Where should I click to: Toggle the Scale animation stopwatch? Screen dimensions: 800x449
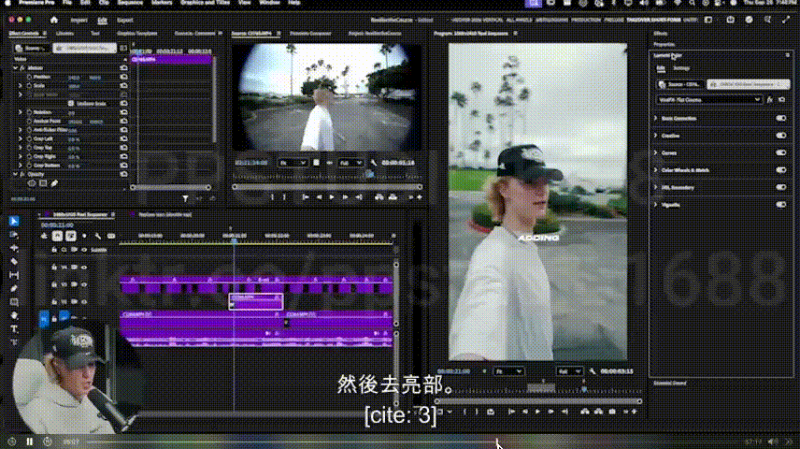[x=29, y=86]
